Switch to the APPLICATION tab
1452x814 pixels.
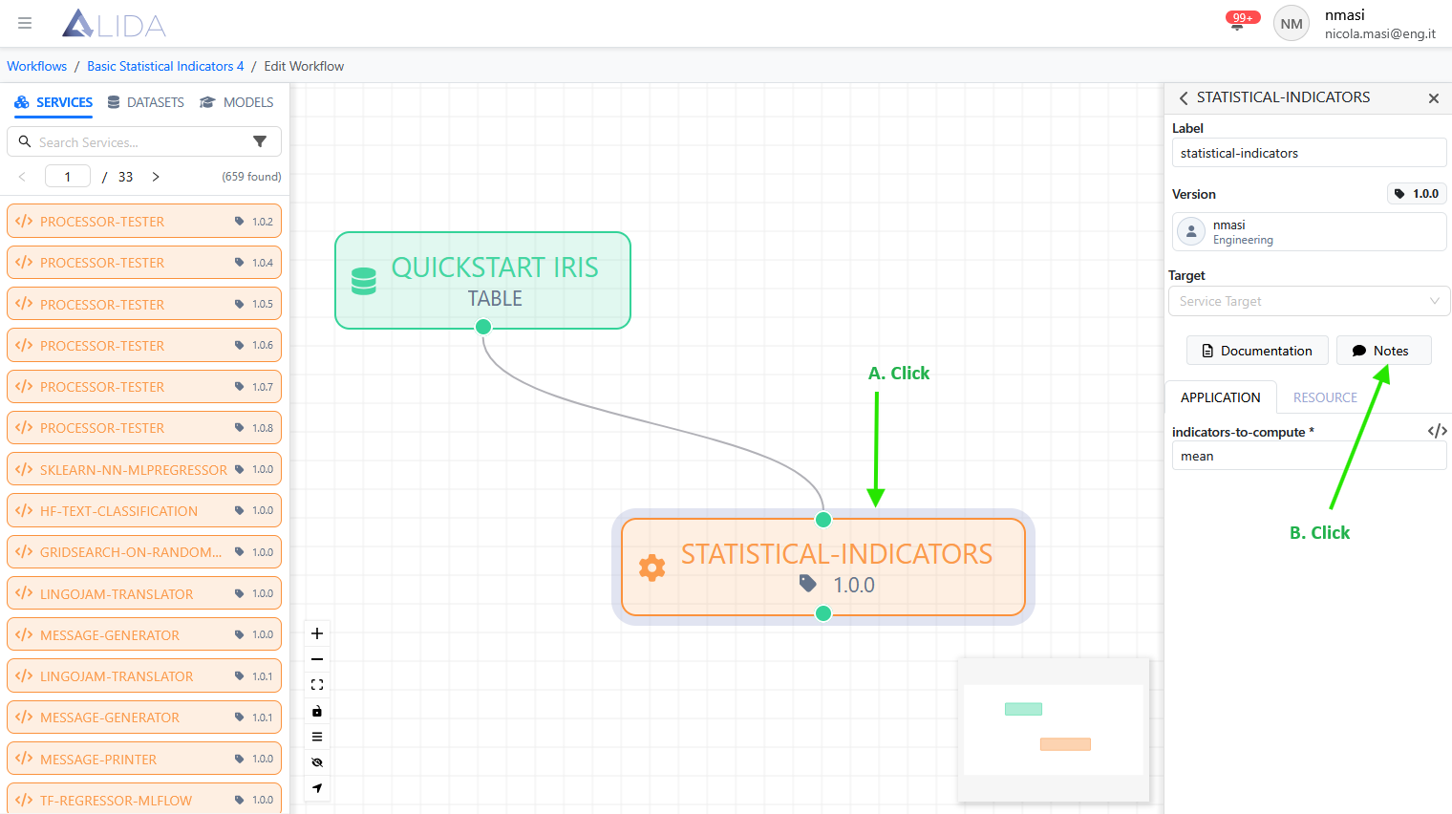click(x=1220, y=397)
